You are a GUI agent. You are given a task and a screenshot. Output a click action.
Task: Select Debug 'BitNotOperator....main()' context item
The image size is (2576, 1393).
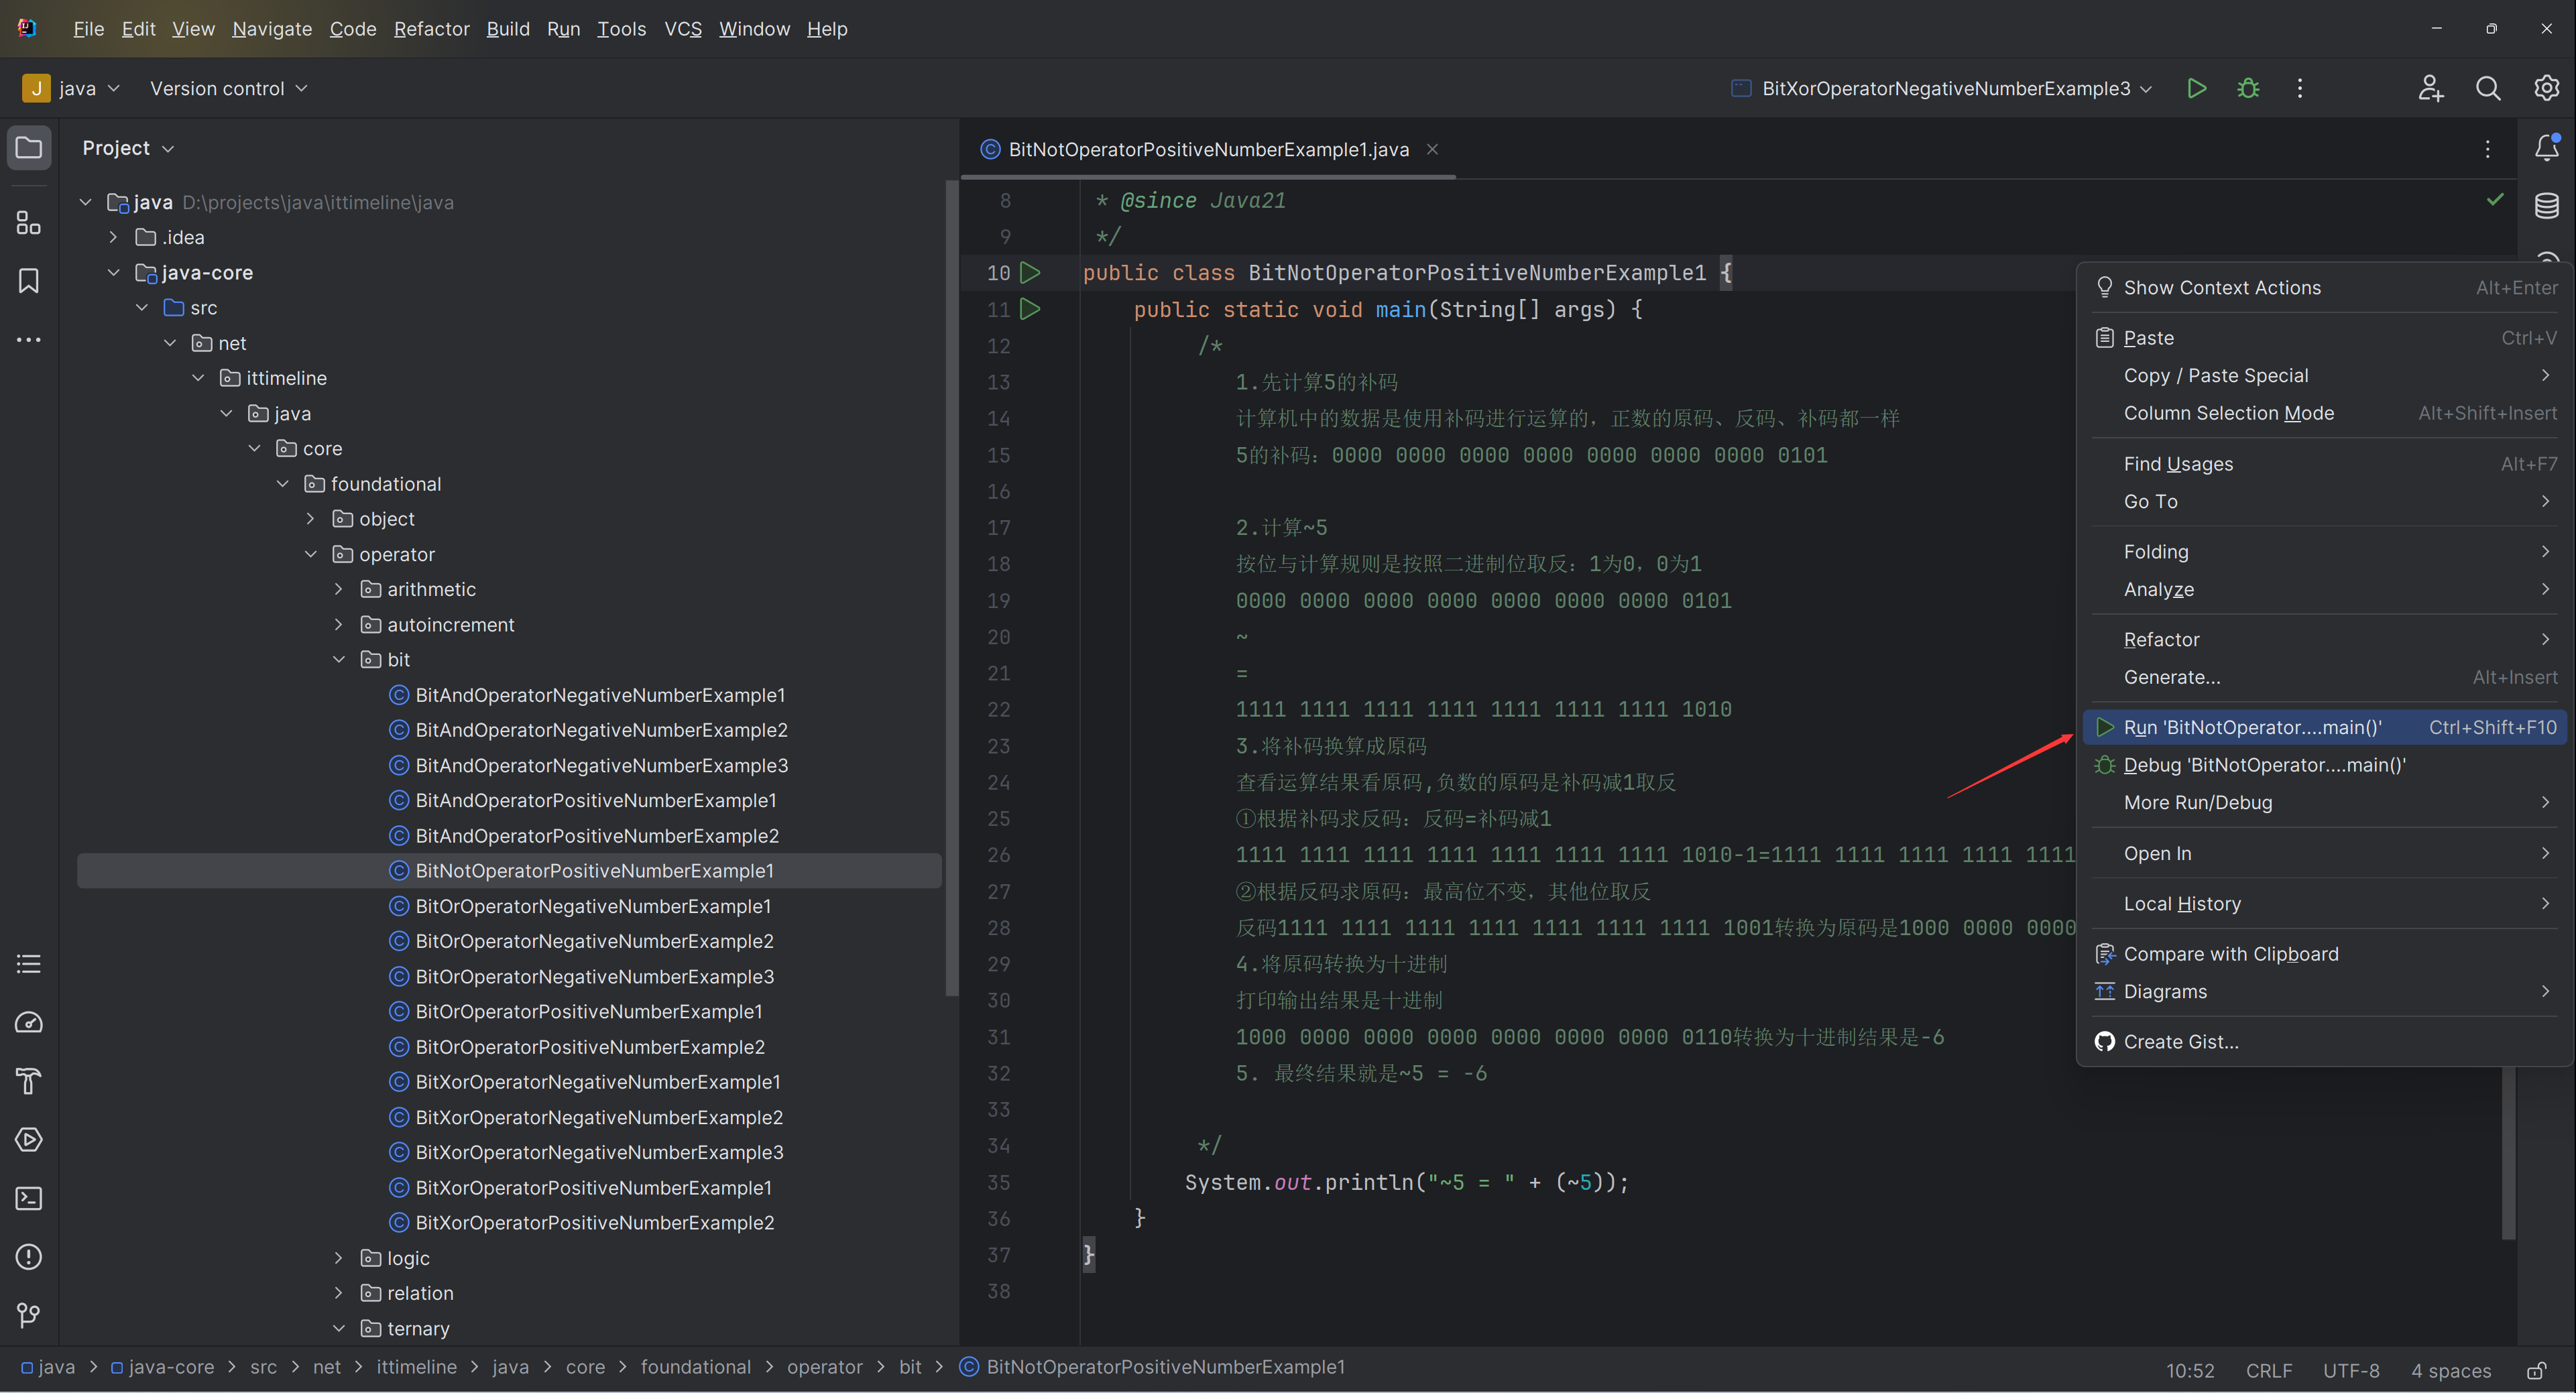pyautogui.click(x=2325, y=765)
